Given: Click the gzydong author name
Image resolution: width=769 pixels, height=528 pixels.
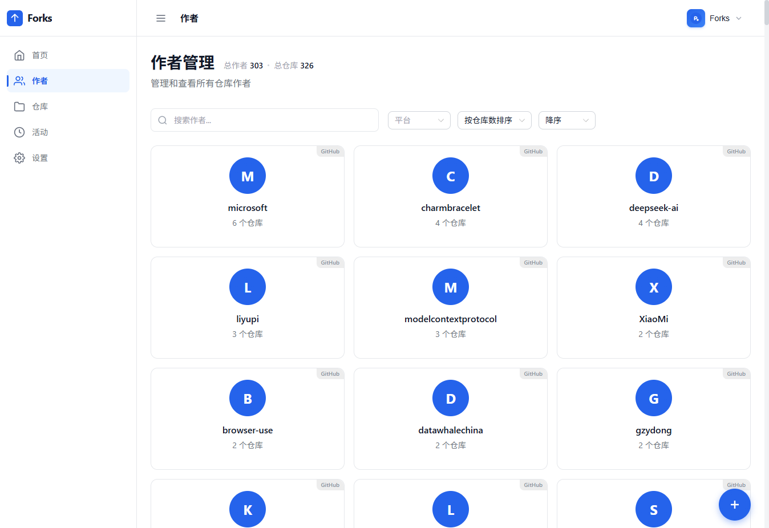Looking at the screenshot, I should point(654,430).
